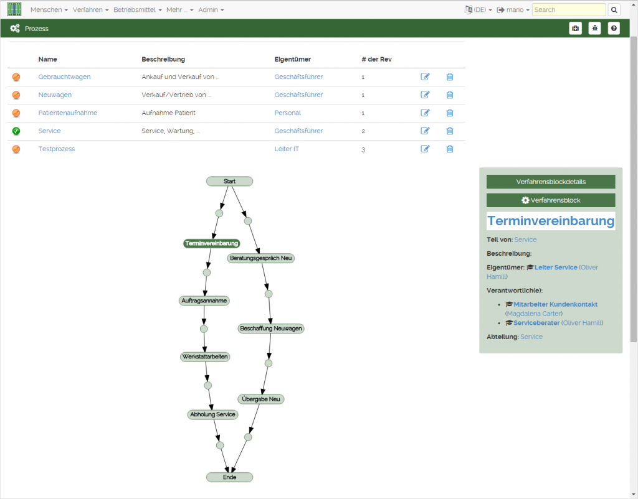
Task: Expand the language (DE) selector
Action: pyautogui.click(x=478, y=10)
